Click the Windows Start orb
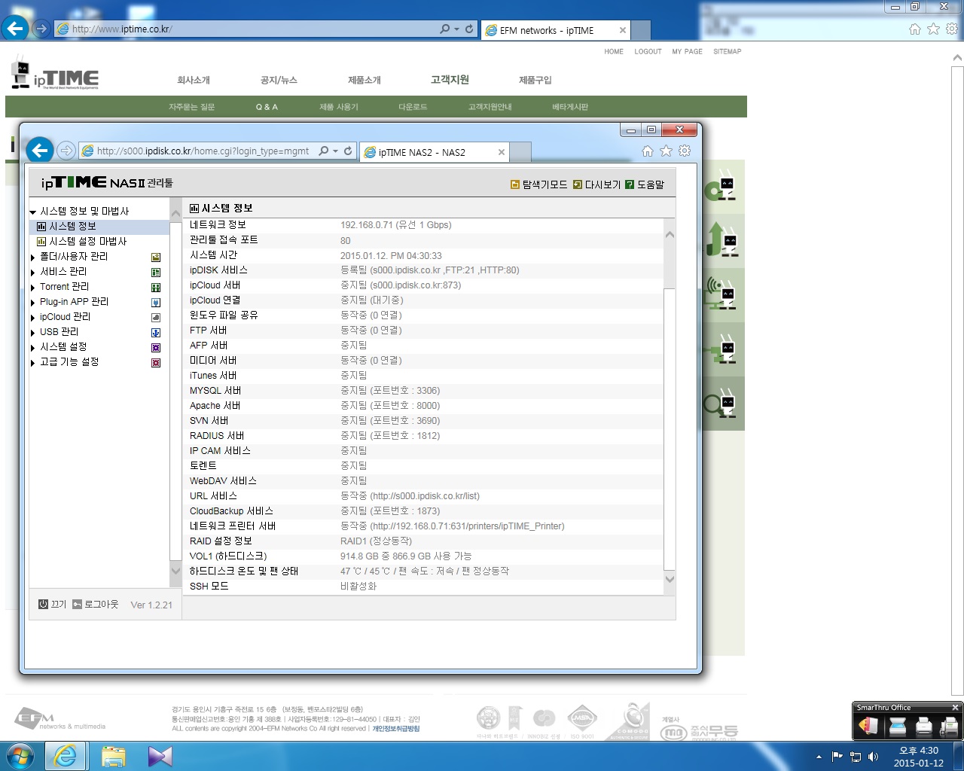The image size is (964, 771). [x=20, y=756]
